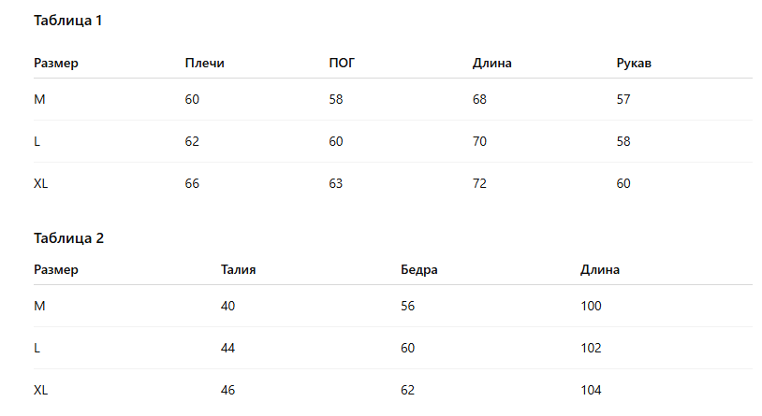Image resolution: width=762 pixels, height=416 pixels.
Task: Click the "Длина" header in Таблица 1
Action: click(x=492, y=64)
